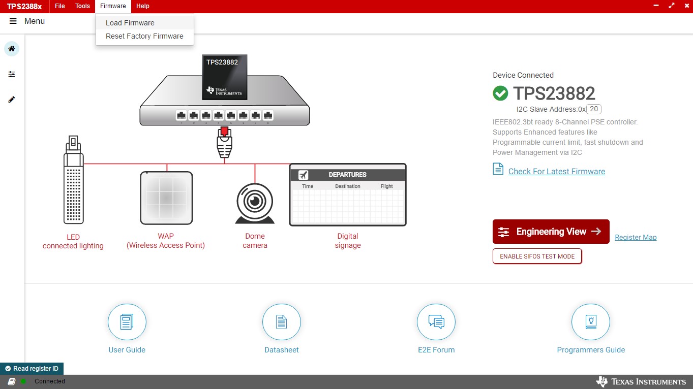Open the Programmers Guide lightbulb icon
693x389 pixels.
pyautogui.click(x=591, y=322)
